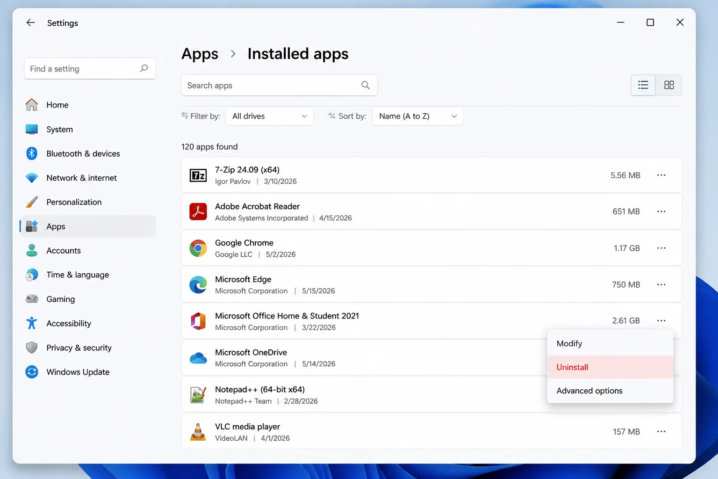The image size is (718, 479).
Task: Click the 651 MB size value
Action: click(626, 211)
